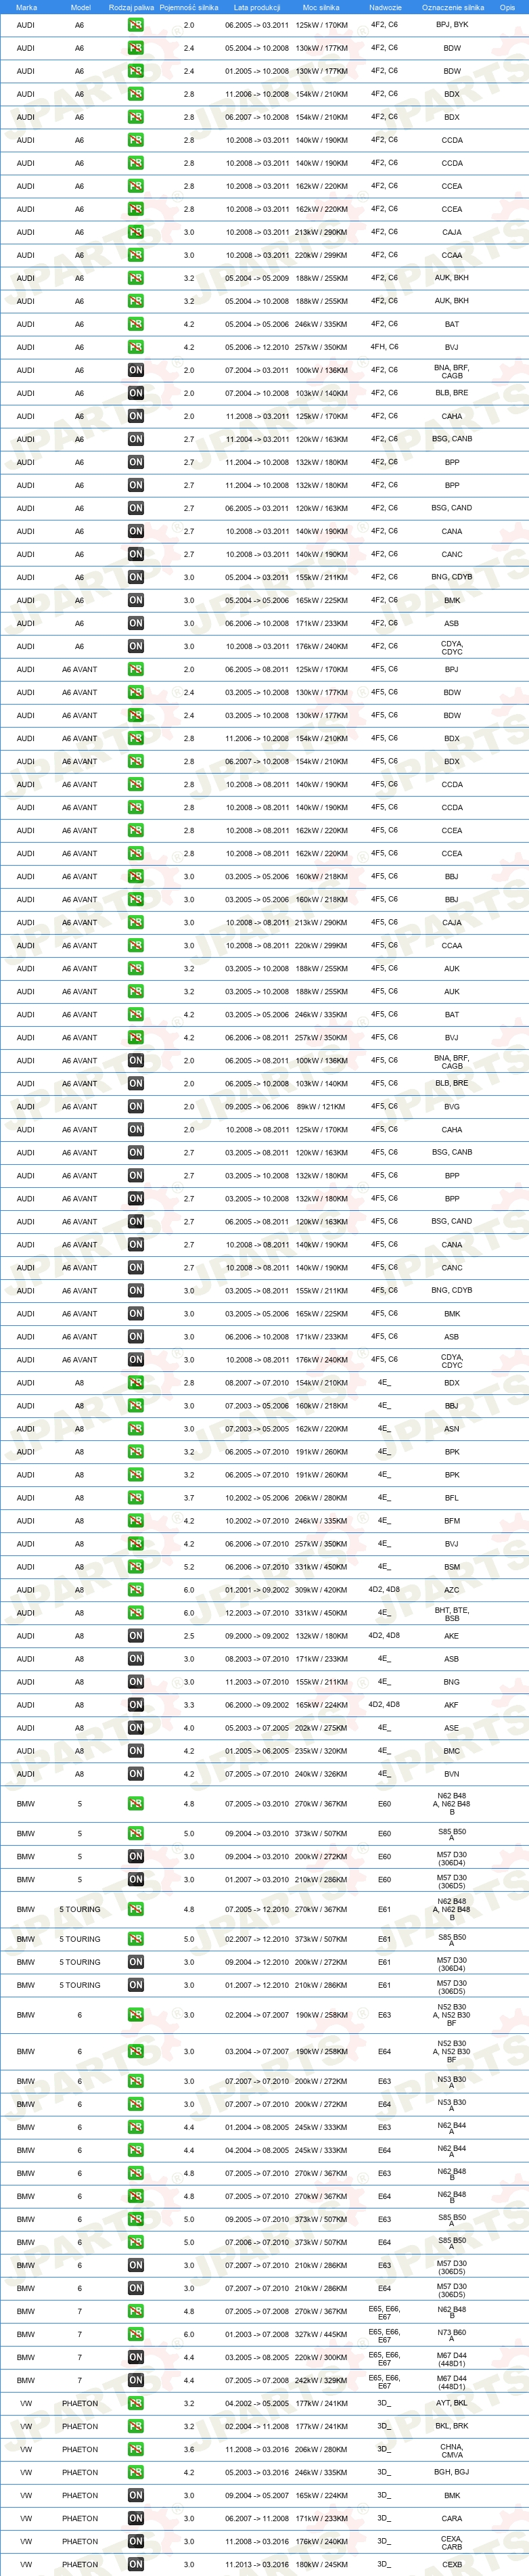
Task: Click petrol icon in Audi A8 2.8 BDX row
Action: pyautogui.click(x=135, y=1382)
